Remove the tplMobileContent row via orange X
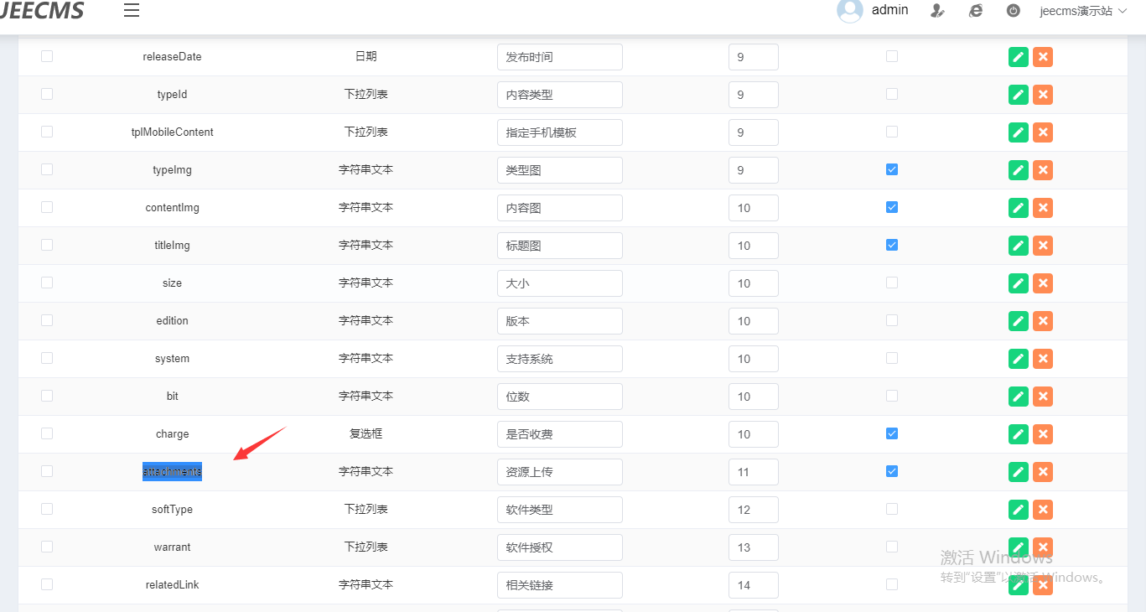 [x=1043, y=132]
